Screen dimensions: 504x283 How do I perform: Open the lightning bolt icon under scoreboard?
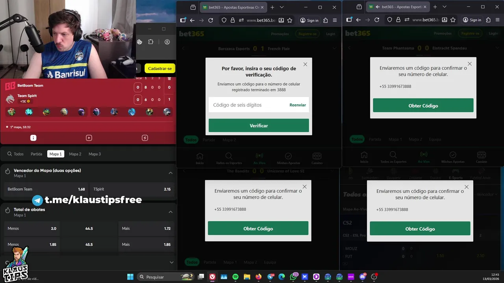tap(145, 138)
